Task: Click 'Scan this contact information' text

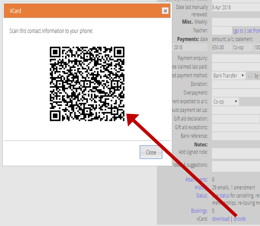Action: coord(51,31)
